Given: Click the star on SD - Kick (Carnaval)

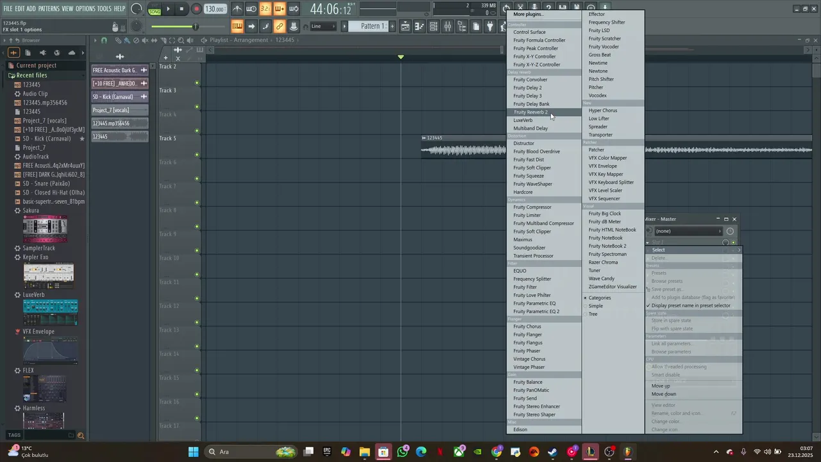Looking at the screenshot, I should point(82,139).
